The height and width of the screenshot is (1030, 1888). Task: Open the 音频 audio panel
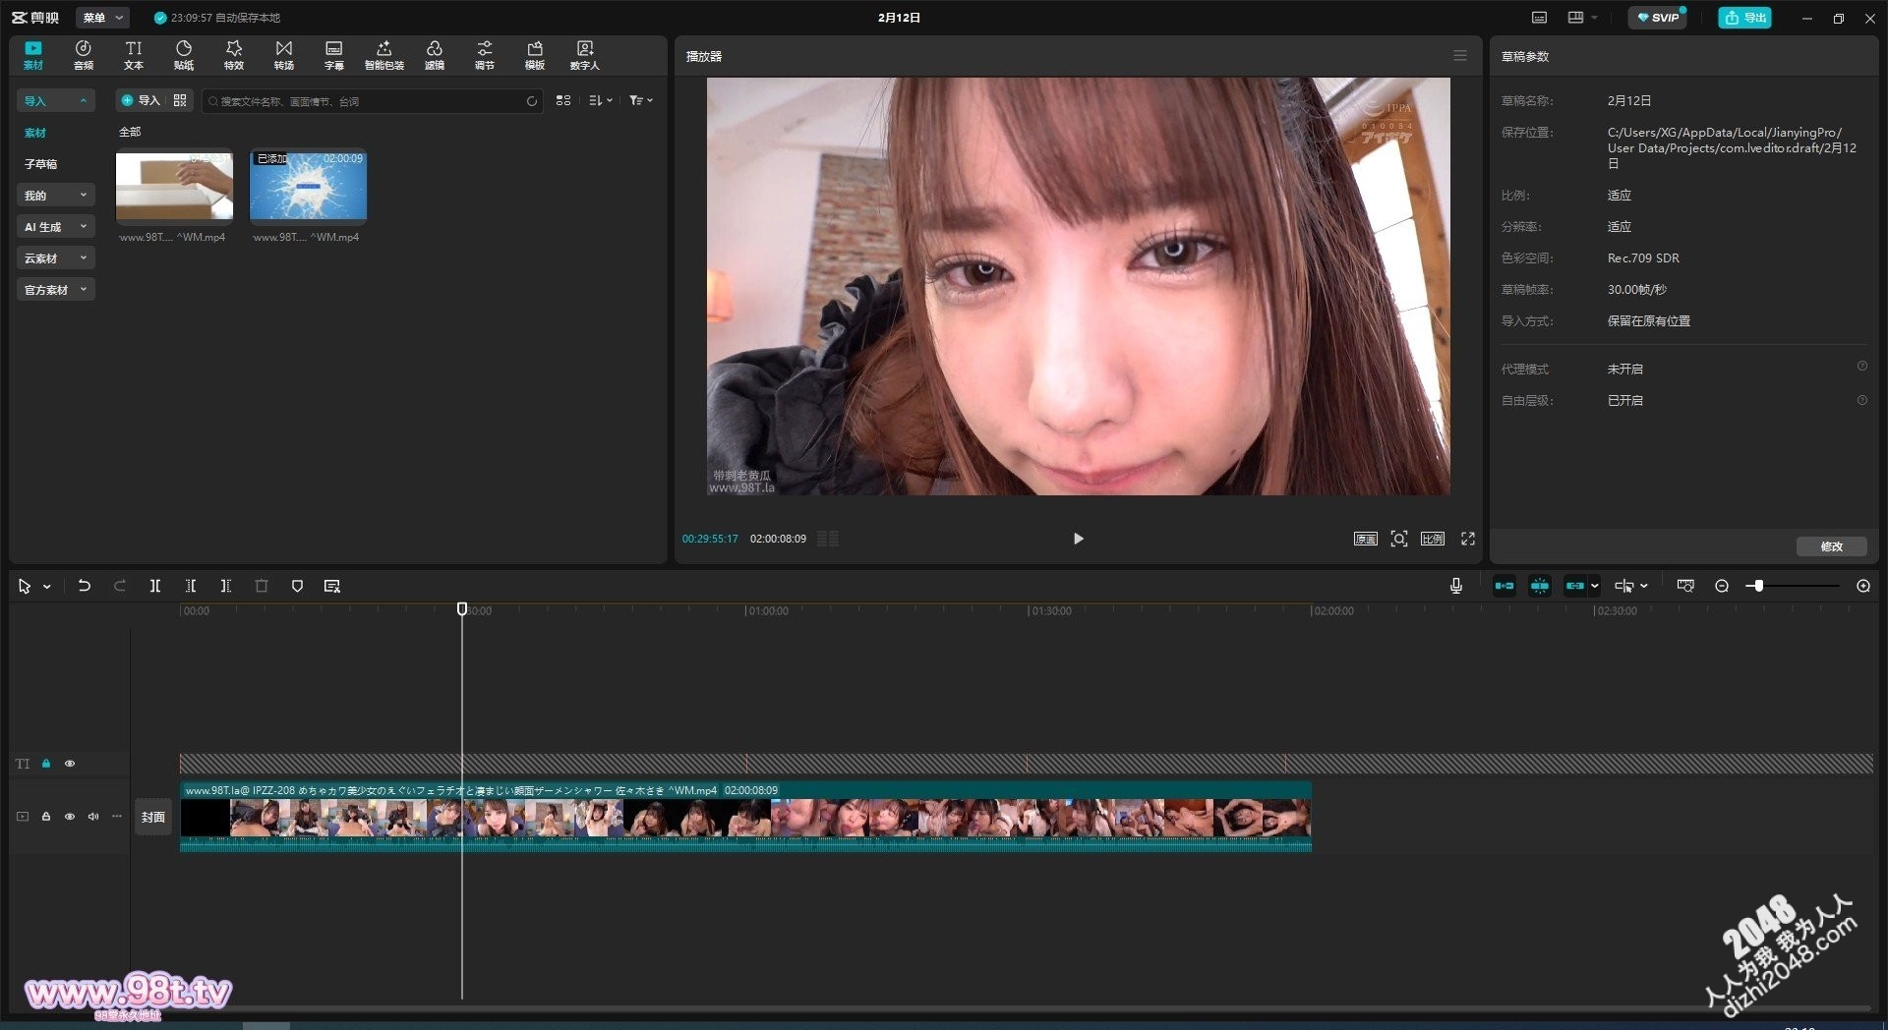click(x=83, y=54)
